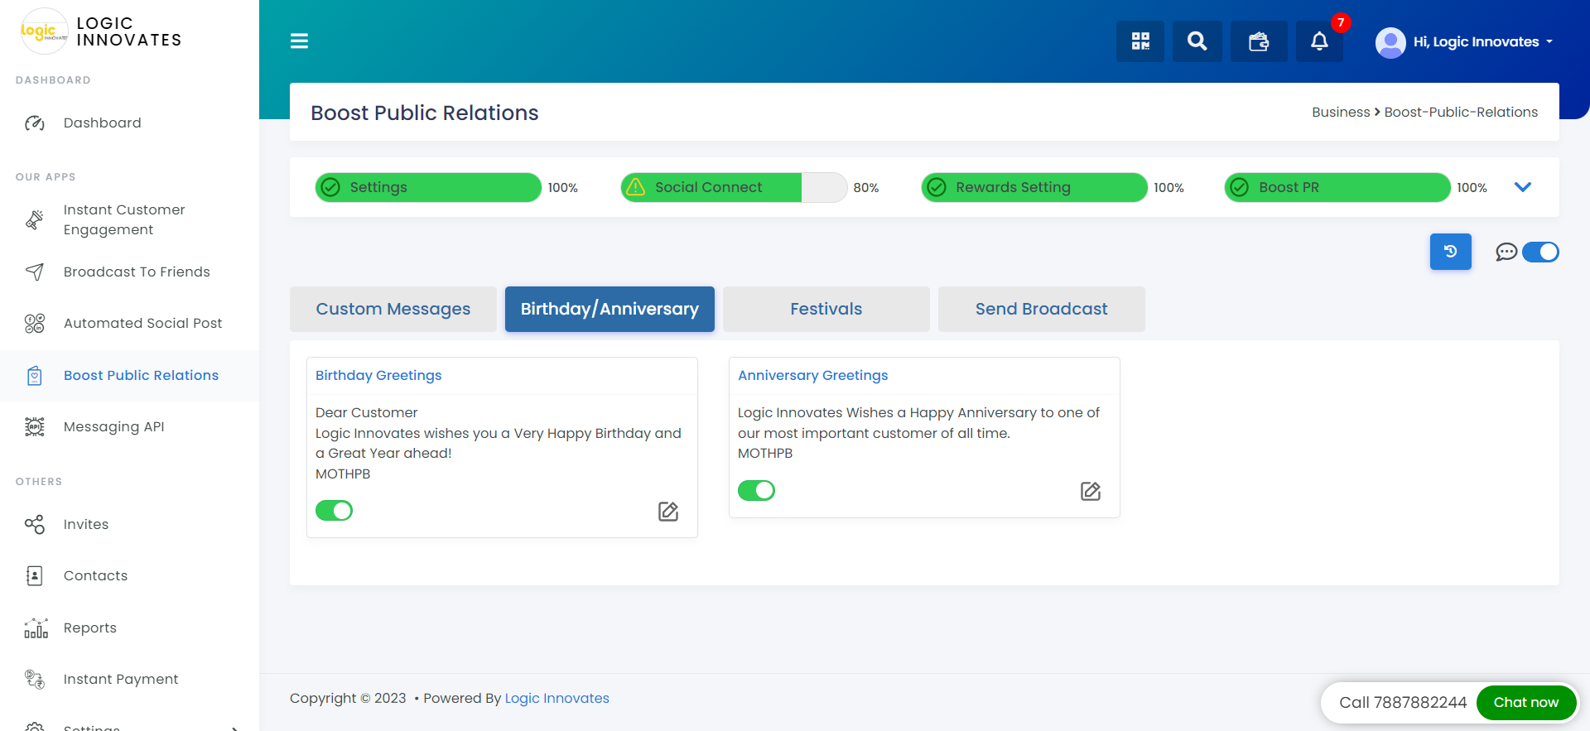Open the hamburger menu icon
Image resolution: width=1590 pixels, height=731 pixels.
click(x=299, y=41)
